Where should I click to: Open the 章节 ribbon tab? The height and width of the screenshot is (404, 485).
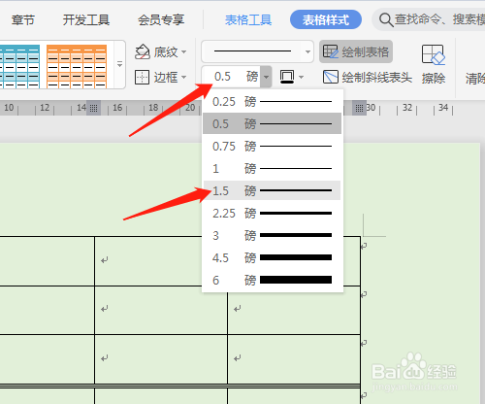tap(23, 20)
